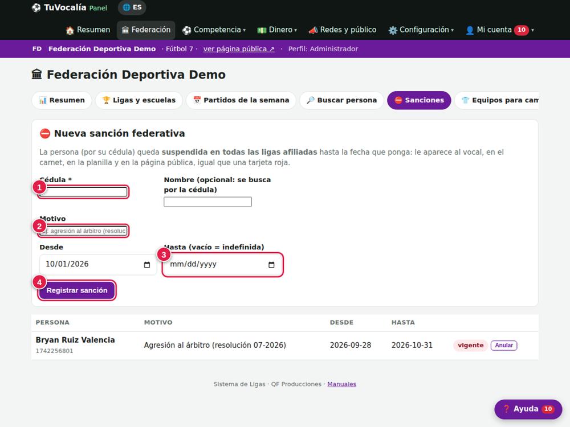Viewport: 570px width, 427px height.
Task: Expand the Dinero dropdown menu
Action: pos(277,30)
